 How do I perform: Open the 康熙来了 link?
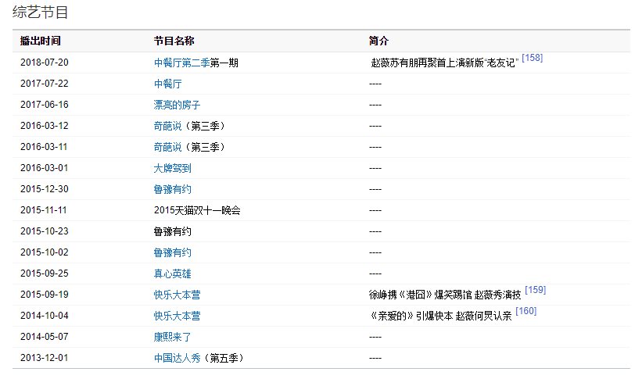coord(172,337)
